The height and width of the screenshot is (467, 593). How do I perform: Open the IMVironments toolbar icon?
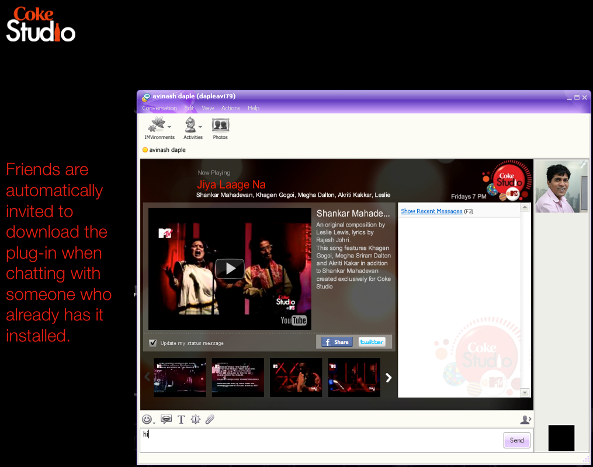click(157, 124)
